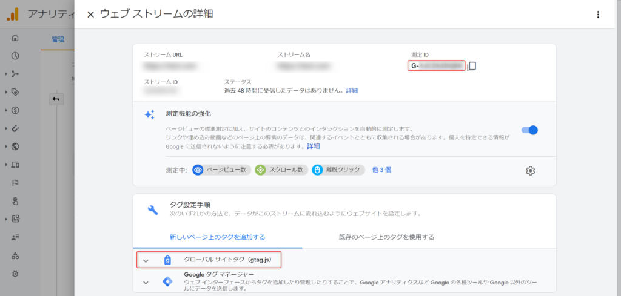621x296 pixels.
Task: Click the スクロール数 chip
Action: pos(281,170)
